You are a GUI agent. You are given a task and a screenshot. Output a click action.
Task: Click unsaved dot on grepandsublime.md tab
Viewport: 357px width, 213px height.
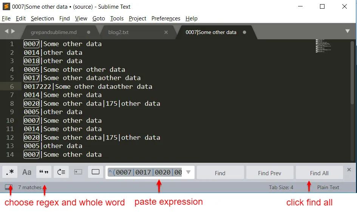[88, 32]
